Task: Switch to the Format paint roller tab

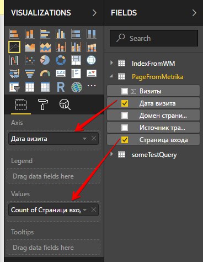Action: point(43,104)
